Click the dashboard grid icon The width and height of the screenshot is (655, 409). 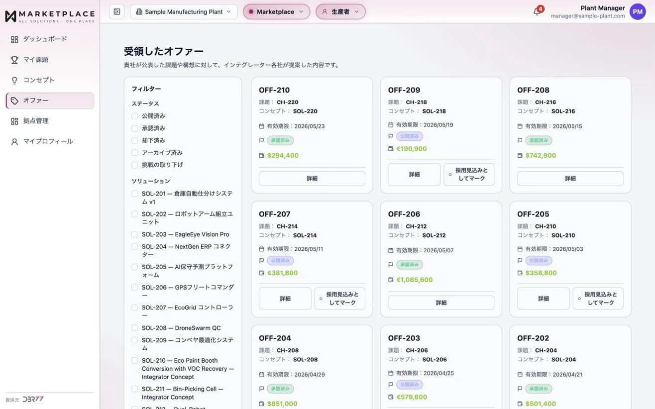(14, 39)
